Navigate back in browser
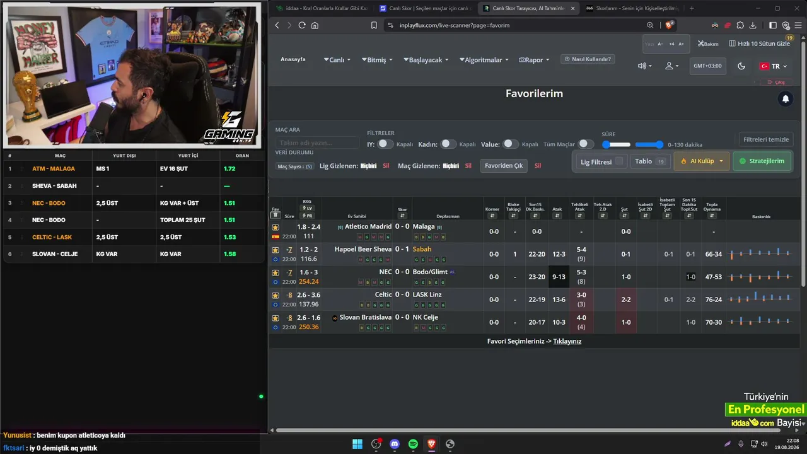Viewport: 807px width, 454px height. 277,25
